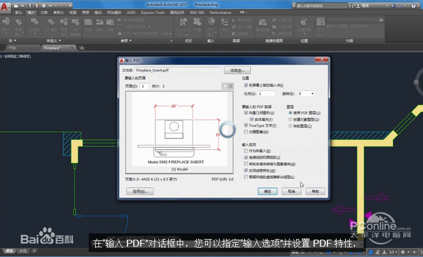Toggle TrueType 文字 checkbox
This screenshot has width=423, height=257.
pyautogui.click(x=245, y=125)
